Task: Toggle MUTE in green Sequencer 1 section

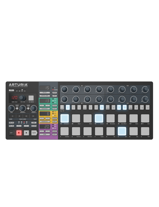Action: click(54, 109)
